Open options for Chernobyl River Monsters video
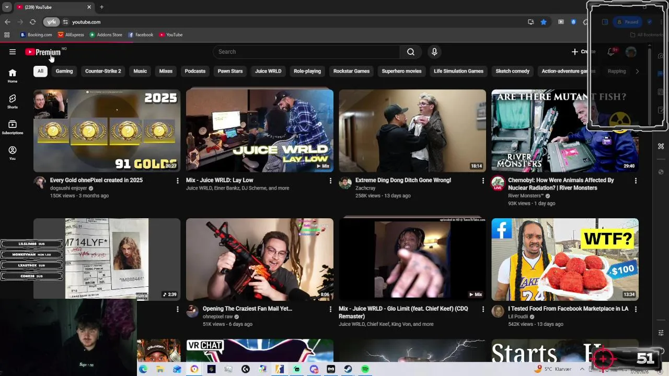669x376 pixels. 636,181
